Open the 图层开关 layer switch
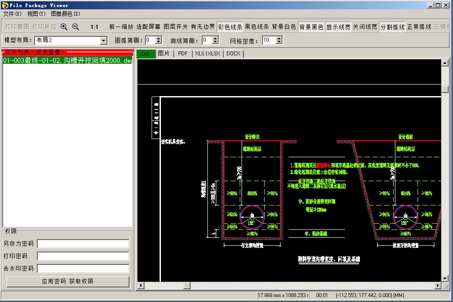453x302 pixels. pyautogui.click(x=176, y=27)
